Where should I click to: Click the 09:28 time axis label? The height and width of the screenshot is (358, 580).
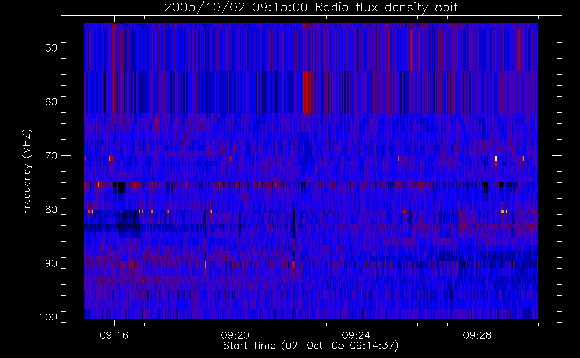(477, 335)
